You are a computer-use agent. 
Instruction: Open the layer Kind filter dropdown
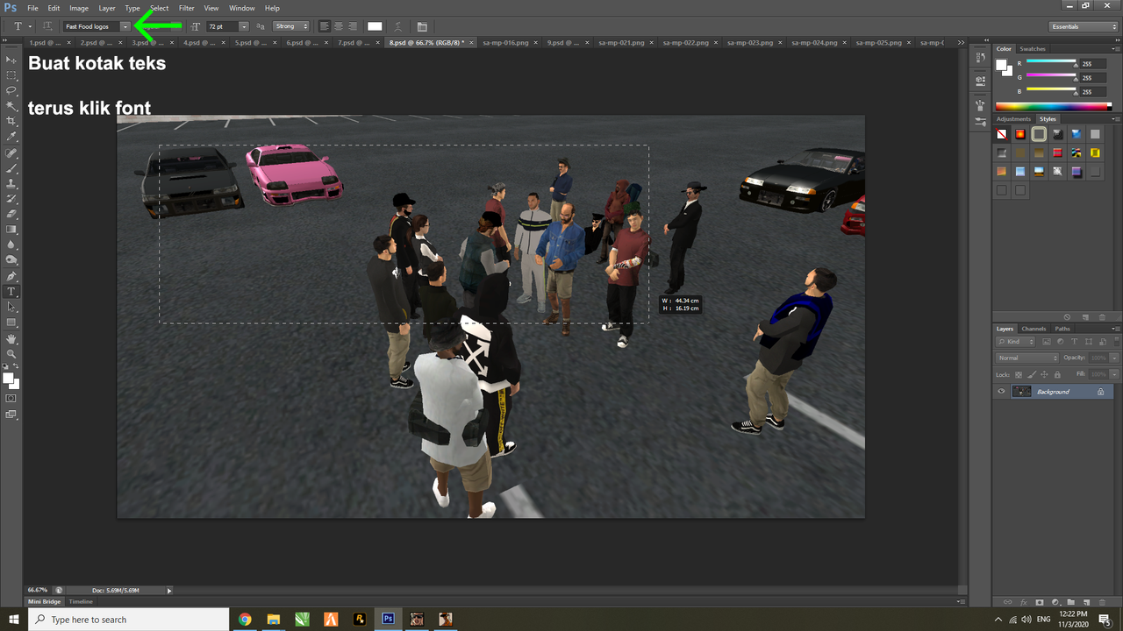(x=1016, y=341)
